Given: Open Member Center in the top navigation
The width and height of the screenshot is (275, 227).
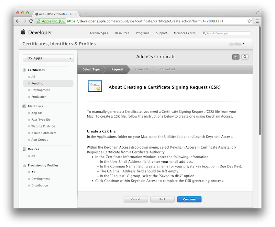Looking at the screenshot, I should point(185,33).
